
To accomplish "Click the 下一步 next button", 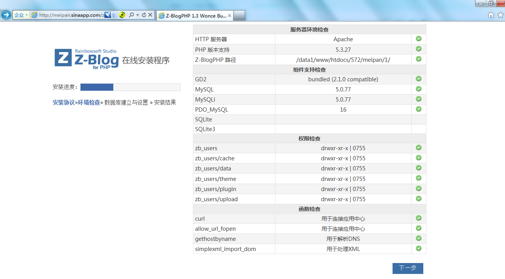I will 408,268.
